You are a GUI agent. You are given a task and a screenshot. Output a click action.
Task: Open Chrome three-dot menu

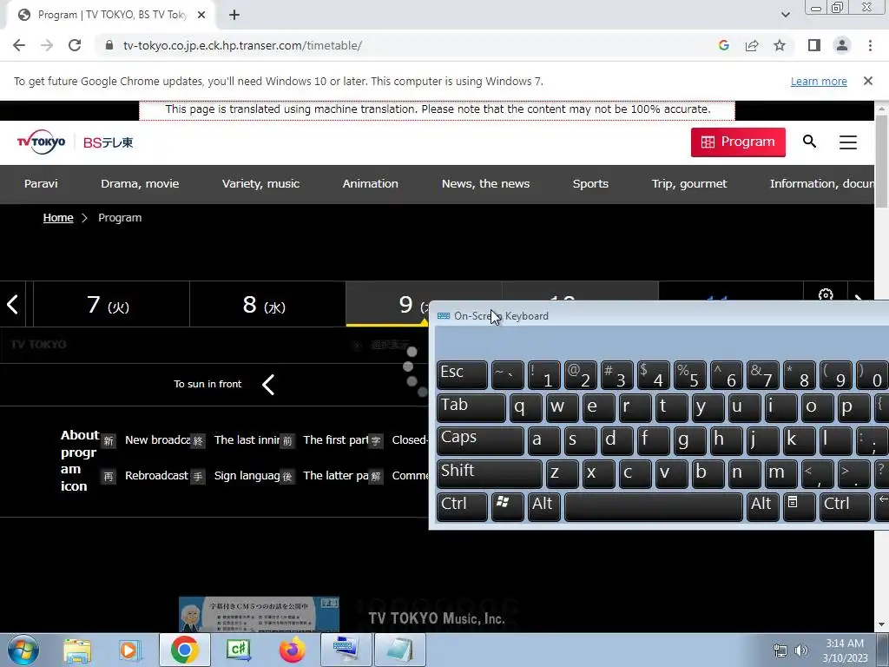pos(870,45)
